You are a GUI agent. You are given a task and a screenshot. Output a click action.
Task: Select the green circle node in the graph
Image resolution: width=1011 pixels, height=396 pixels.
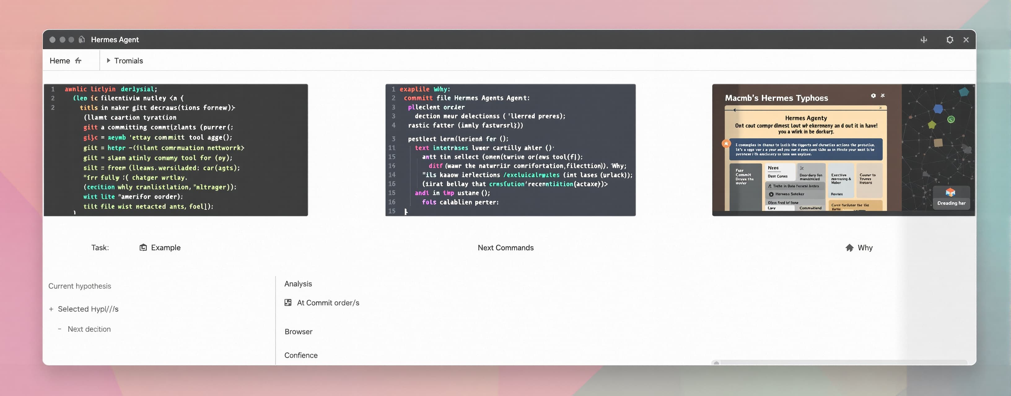tap(951, 120)
